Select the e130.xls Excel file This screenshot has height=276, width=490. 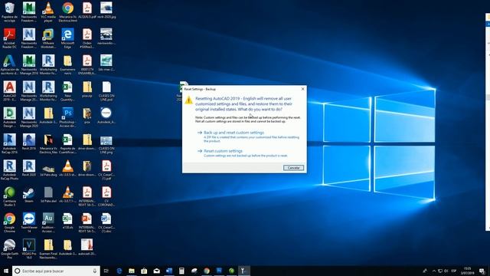[x=68, y=220]
